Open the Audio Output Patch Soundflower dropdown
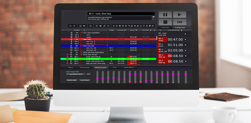 pyautogui.click(x=76, y=74)
